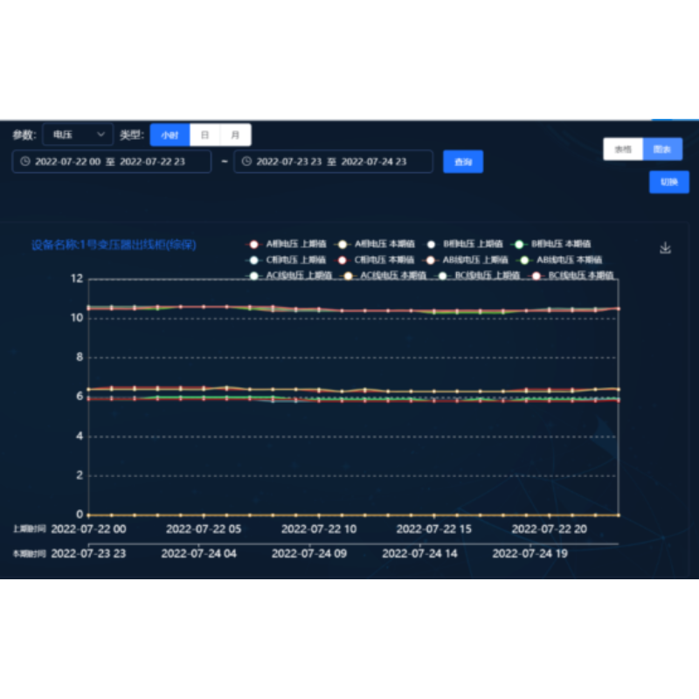
Task: Toggle the AC线电压 本期值 legend series
Action: point(383,275)
